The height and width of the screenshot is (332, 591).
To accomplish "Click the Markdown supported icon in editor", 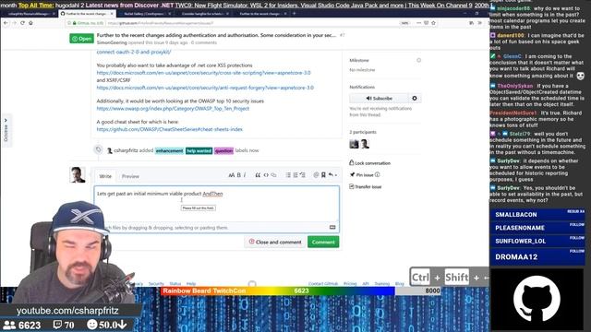I will pyautogui.click(x=332, y=228).
